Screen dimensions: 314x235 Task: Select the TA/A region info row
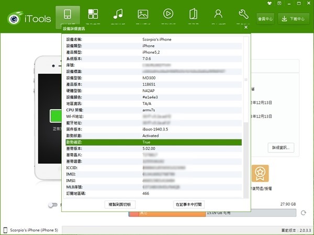(153, 103)
